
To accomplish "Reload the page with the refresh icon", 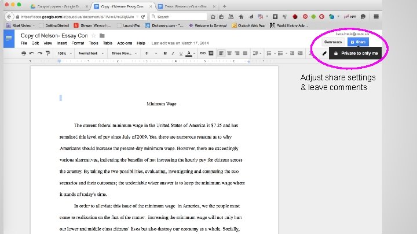I will (x=143, y=17).
